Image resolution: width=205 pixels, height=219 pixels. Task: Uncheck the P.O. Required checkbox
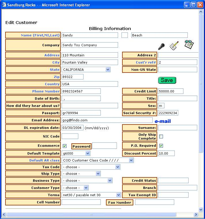click(161, 146)
